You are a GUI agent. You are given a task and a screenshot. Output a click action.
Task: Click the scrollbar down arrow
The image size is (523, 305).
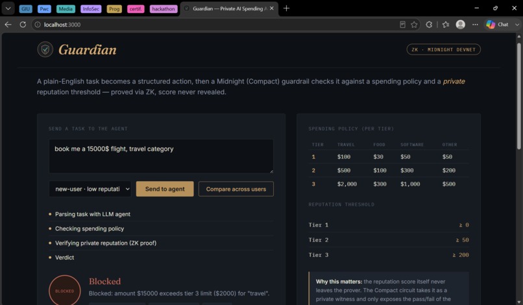click(518, 302)
